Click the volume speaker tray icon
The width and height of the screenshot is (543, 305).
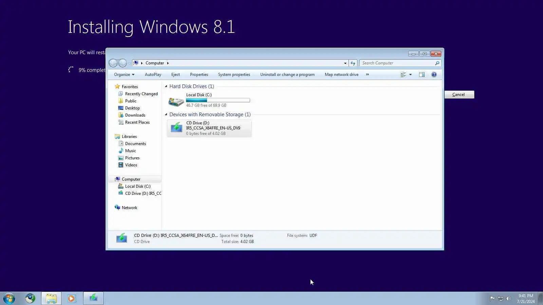(508, 299)
